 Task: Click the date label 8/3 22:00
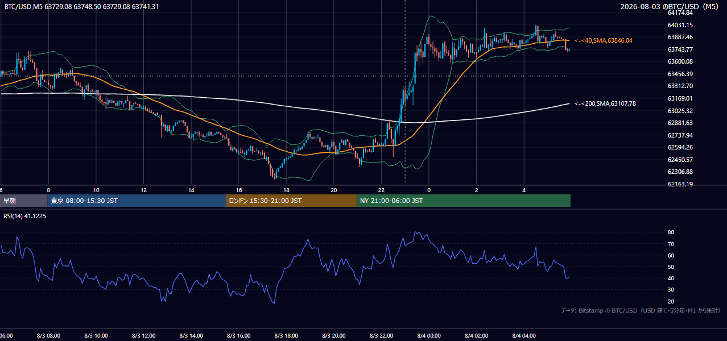click(381, 336)
